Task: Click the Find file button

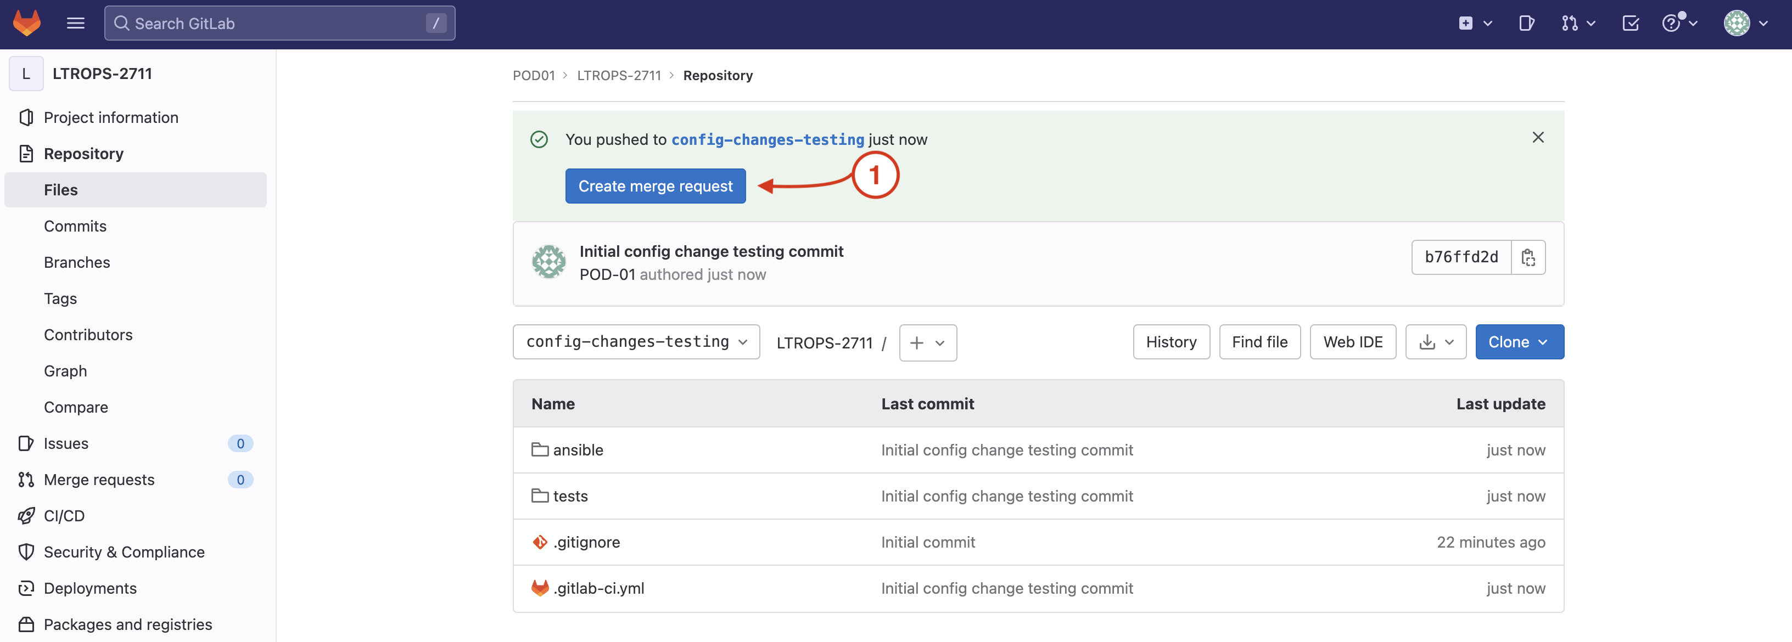Action: coord(1259,341)
